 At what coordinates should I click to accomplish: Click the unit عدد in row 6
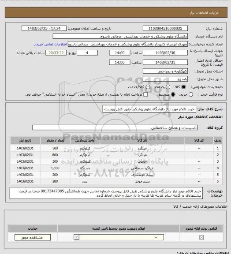click(x=85, y=181)
